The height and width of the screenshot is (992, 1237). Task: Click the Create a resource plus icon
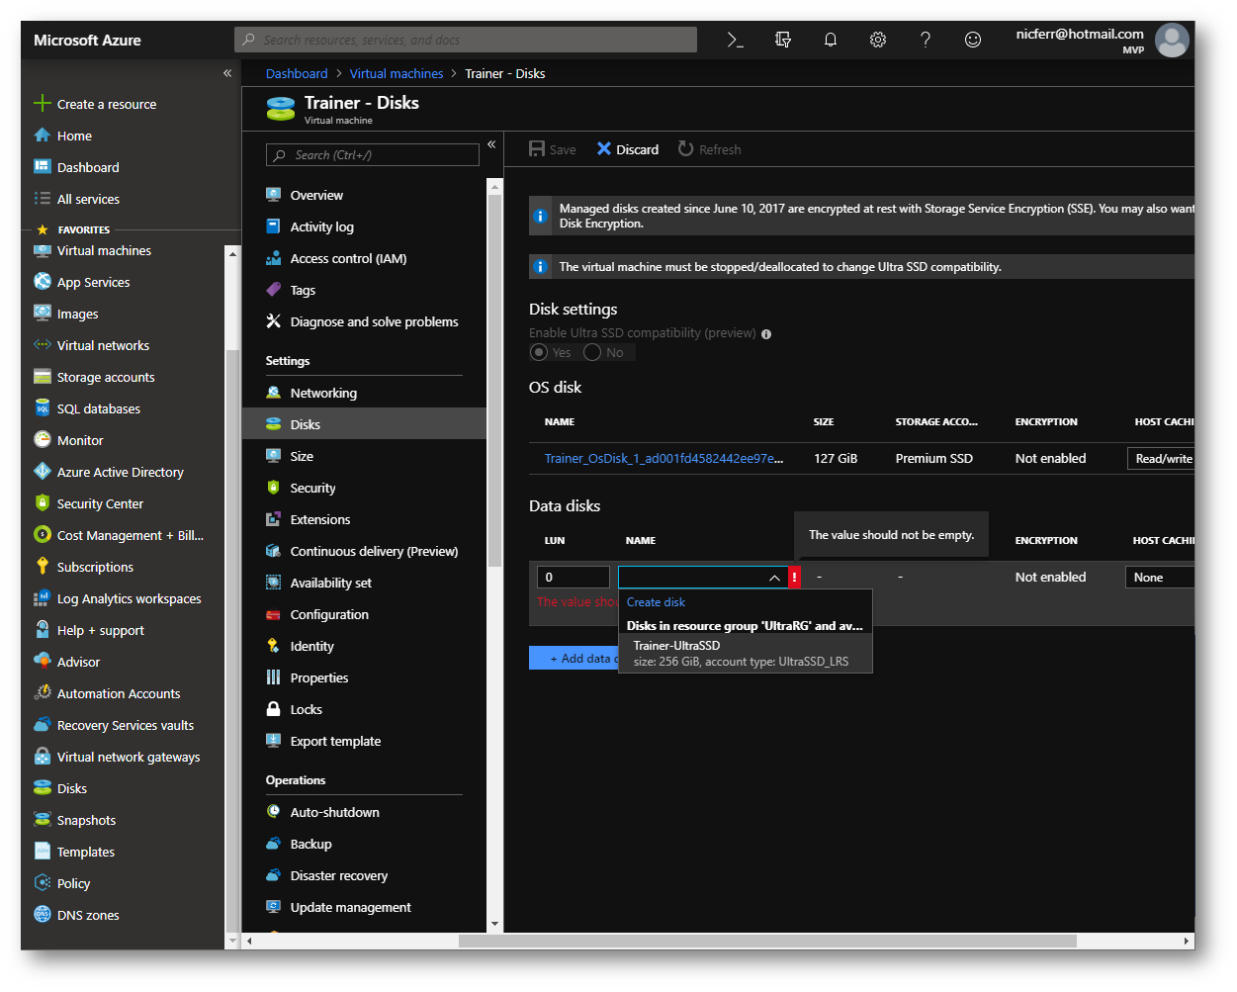(x=42, y=104)
